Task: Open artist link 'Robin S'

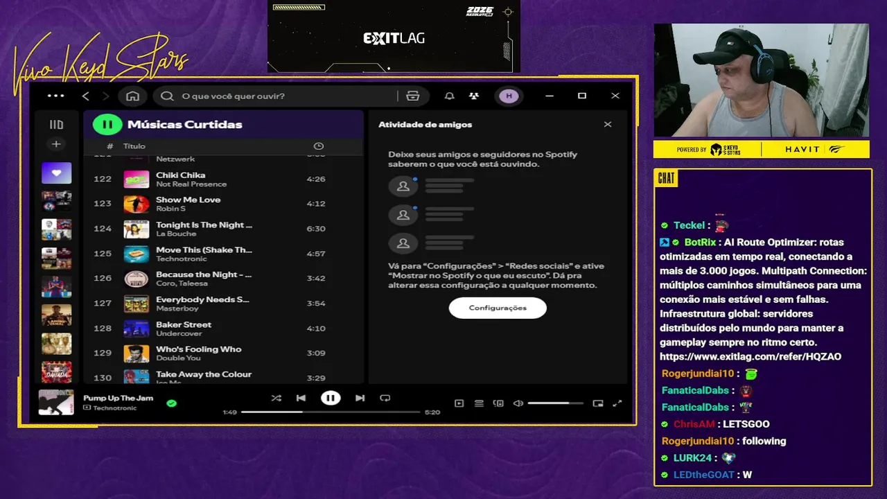Action: point(170,209)
